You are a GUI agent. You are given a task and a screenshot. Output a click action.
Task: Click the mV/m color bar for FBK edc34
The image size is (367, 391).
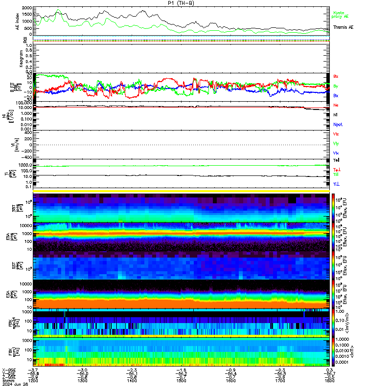pos(333,323)
